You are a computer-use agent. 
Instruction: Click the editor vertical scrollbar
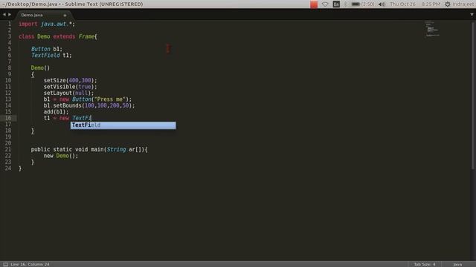473,96
